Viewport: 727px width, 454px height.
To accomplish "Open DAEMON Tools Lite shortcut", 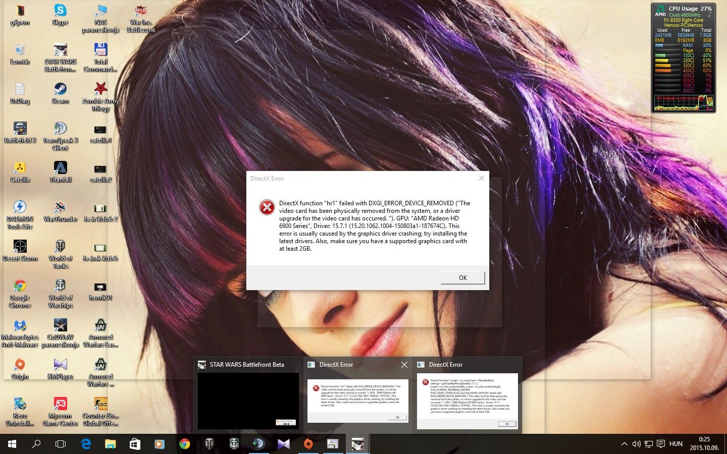I will pyautogui.click(x=20, y=215).
